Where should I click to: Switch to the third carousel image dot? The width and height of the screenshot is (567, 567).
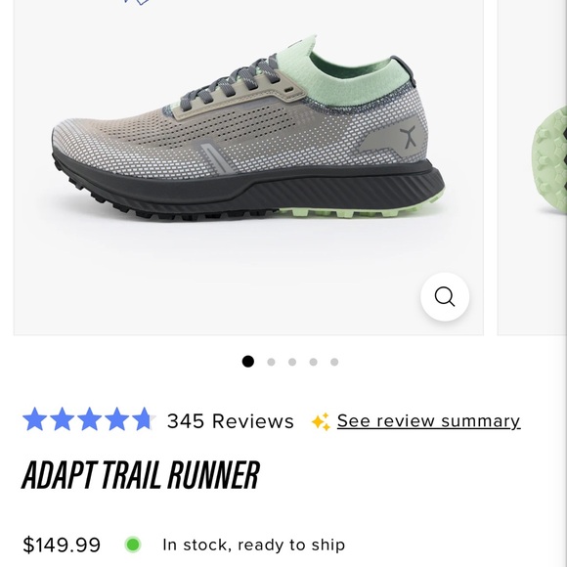click(x=292, y=362)
